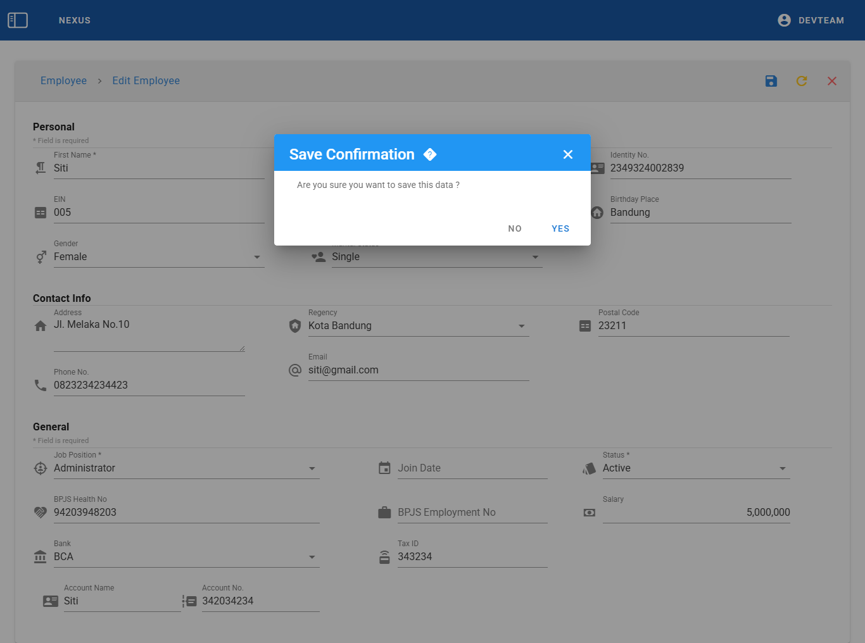Image resolution: width=865 pixels, height=643 pixels.
Task: Click the DEVTEAM user account icon
Action: 784,20
